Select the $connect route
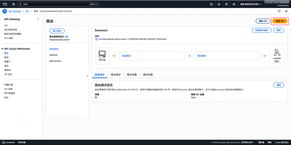Screen dimensions: 291x145 point(54,49)
